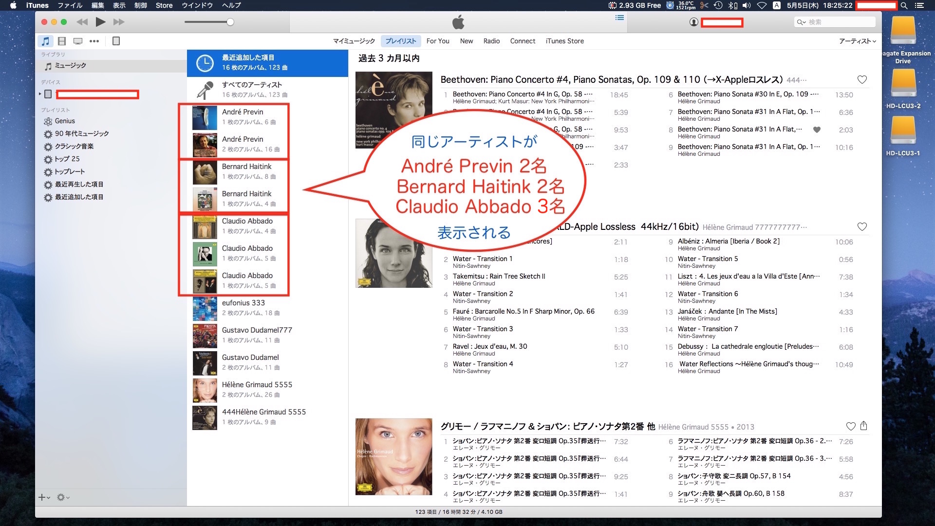The width and height of the screenshot is (935, 526).
Task: Open the gear settings menu at sidebar bottom
Action: [63, 497]
